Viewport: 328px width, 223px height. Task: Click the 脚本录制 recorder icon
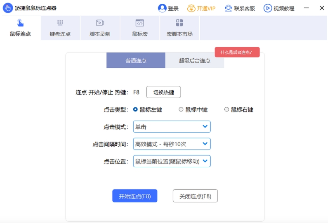pos(100,23)
